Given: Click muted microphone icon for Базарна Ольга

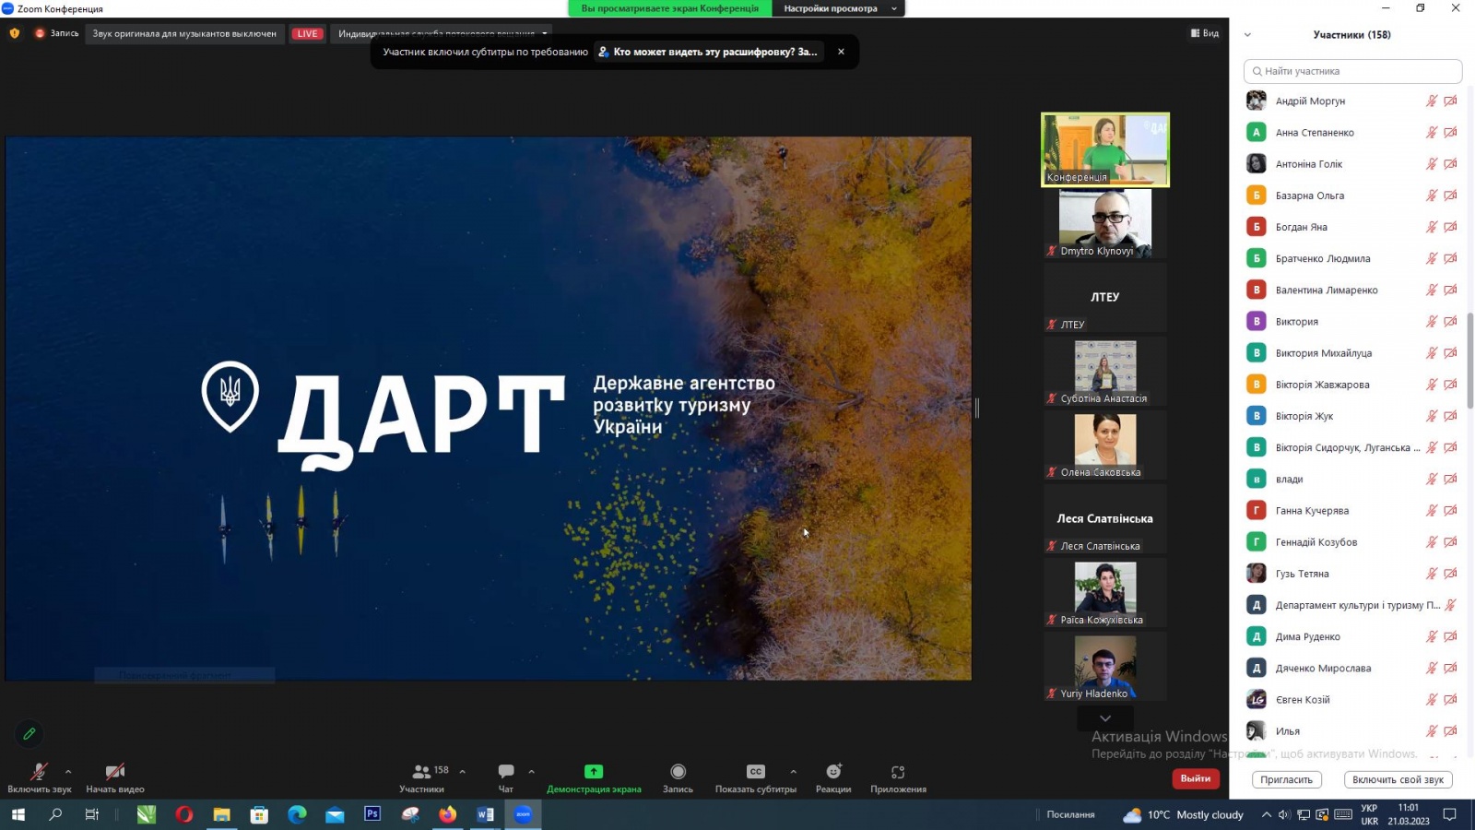Looking at the screenshot, I should 1432,196.
